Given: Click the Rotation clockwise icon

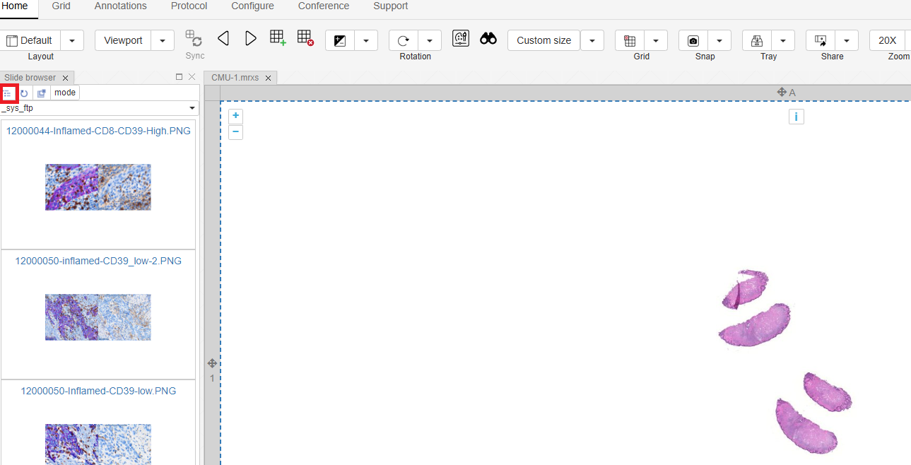Looking at the screenshot, I should [x=404, y=41].
